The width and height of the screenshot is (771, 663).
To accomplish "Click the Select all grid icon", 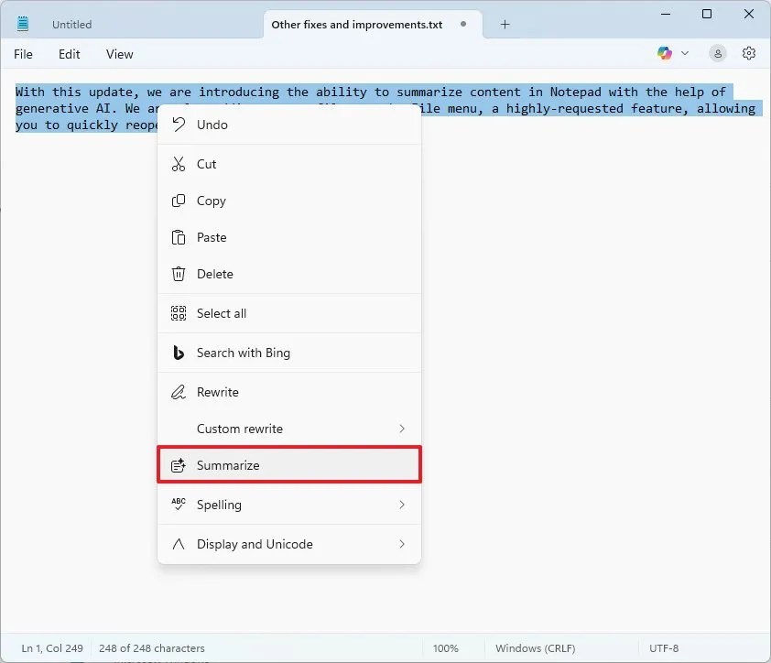I will (179, 313).
